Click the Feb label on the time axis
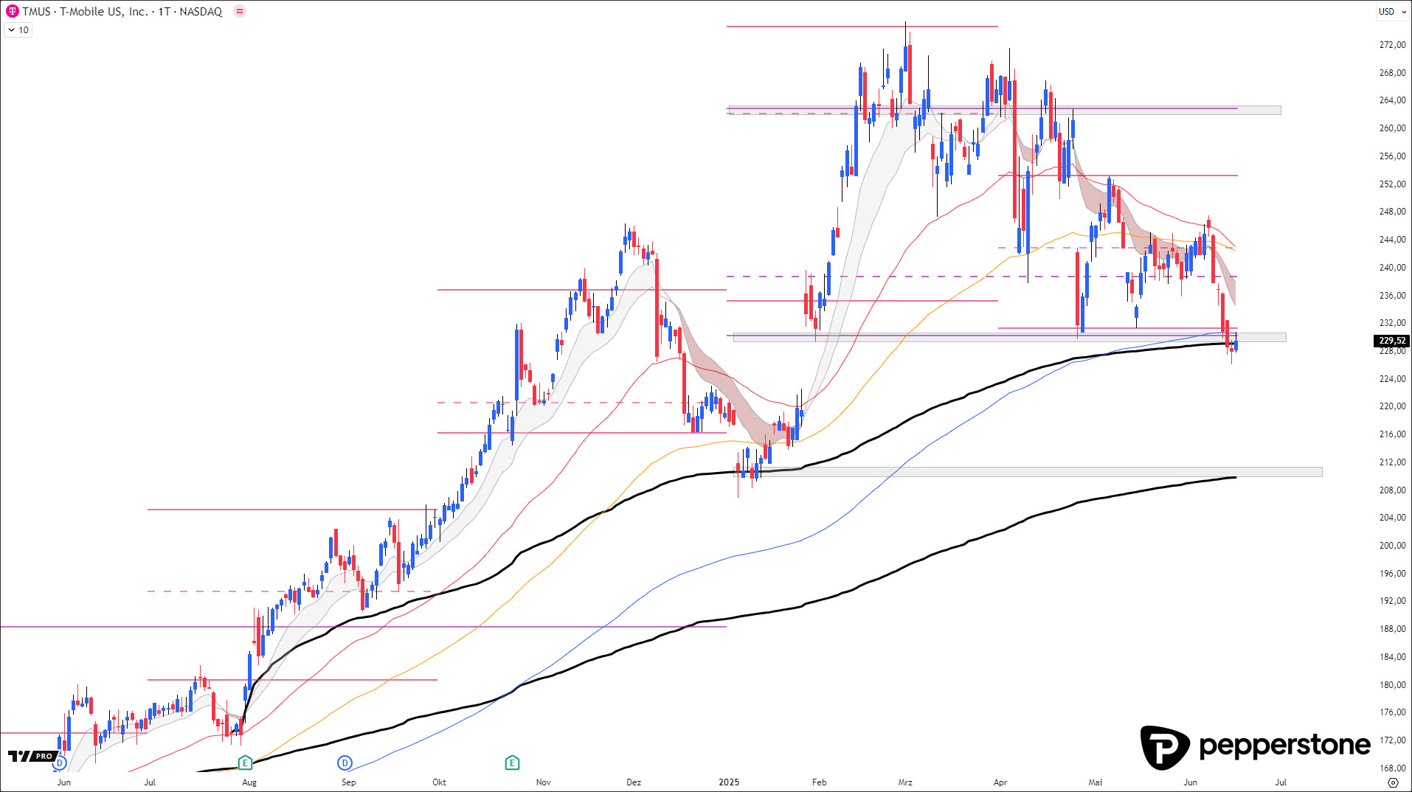The height and width of the screenshot is (792, 1412). pos(820,782)
